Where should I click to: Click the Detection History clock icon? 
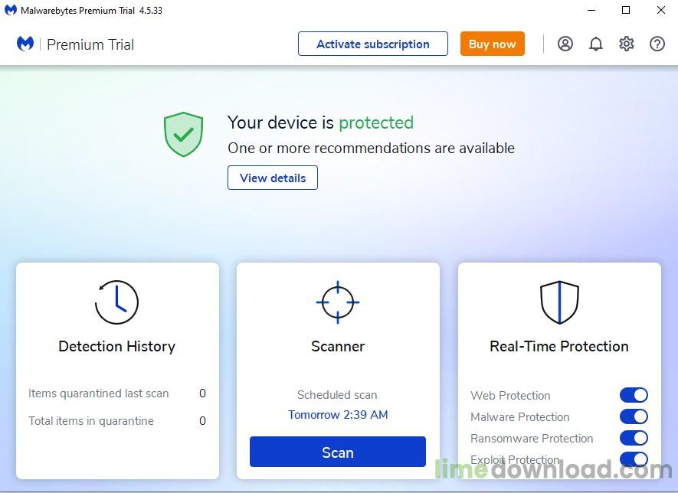[x=116, y=302]
